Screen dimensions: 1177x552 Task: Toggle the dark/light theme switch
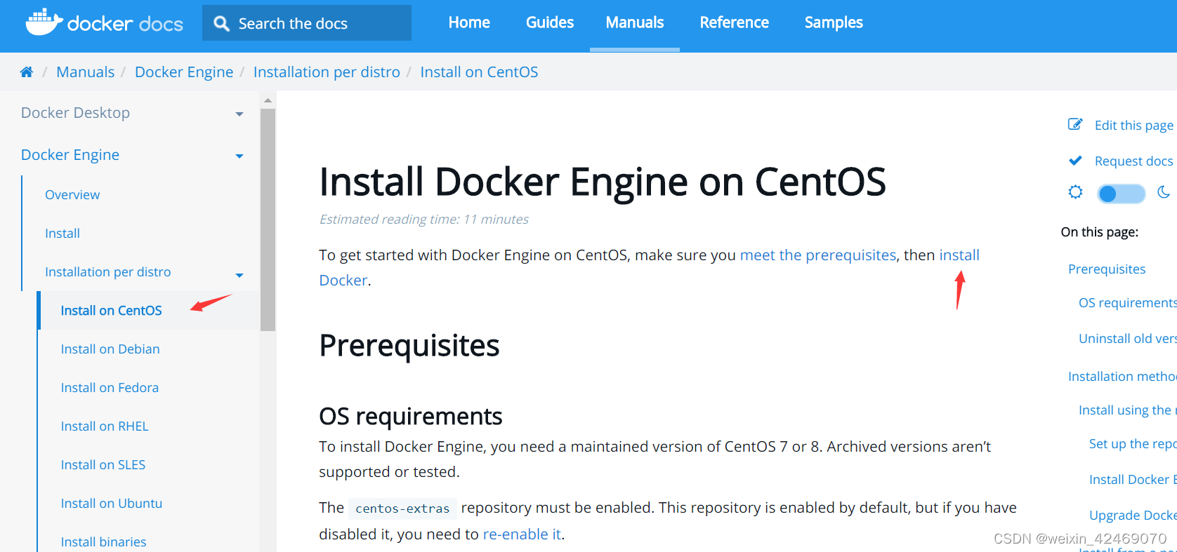[x=1121, y=194]
